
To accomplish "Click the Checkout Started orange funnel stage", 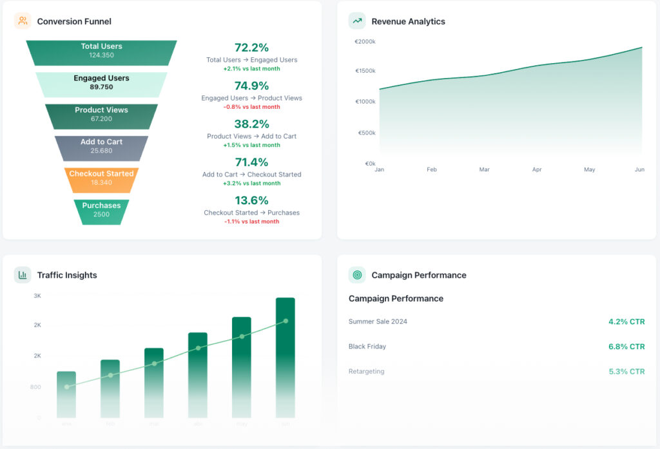I will (101, 178).
